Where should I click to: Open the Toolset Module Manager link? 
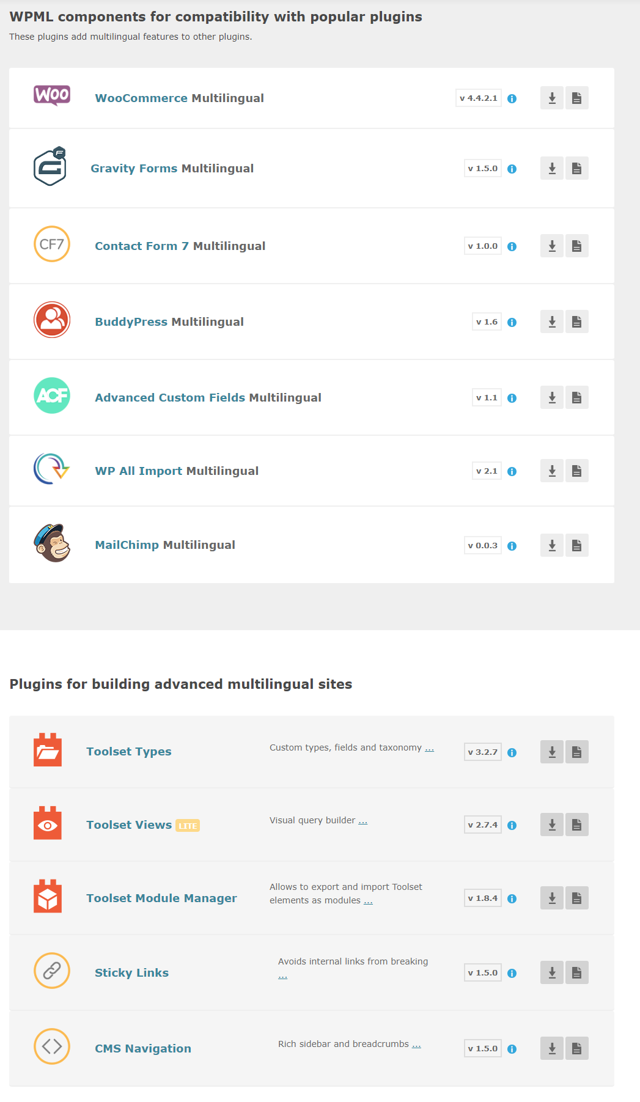point(161,898)
